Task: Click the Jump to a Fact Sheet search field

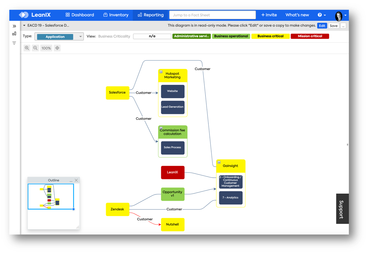Action: (212, 15)
